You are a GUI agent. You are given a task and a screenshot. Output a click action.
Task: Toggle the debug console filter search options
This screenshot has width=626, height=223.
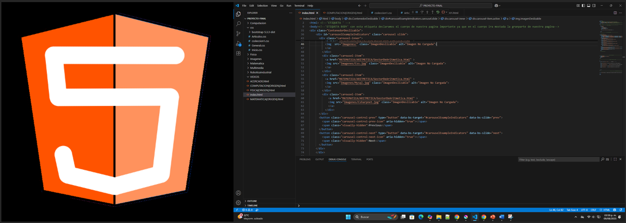pos(603,160)
